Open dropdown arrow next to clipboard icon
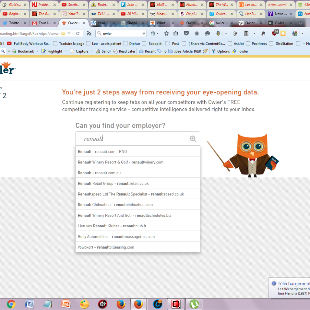Viewport: 310px width, 310px height. coord(254,33)
